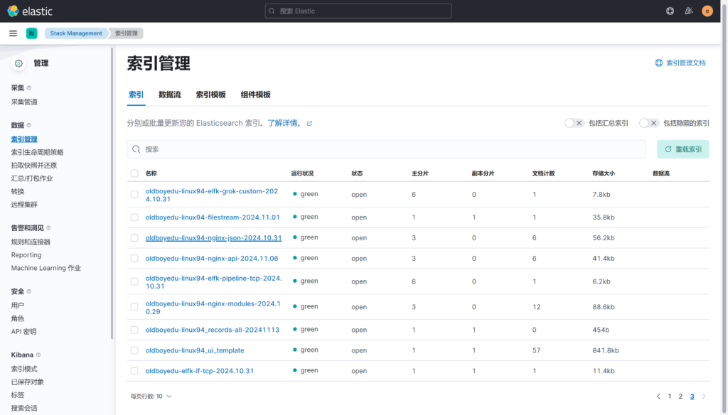Switch to the 数据流 tab
The height and width of the screenshot is (415, 728).
(170, 95)
